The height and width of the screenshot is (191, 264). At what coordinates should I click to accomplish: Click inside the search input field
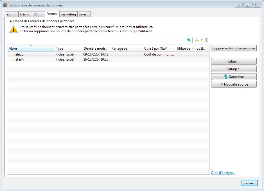coord(96,40)
